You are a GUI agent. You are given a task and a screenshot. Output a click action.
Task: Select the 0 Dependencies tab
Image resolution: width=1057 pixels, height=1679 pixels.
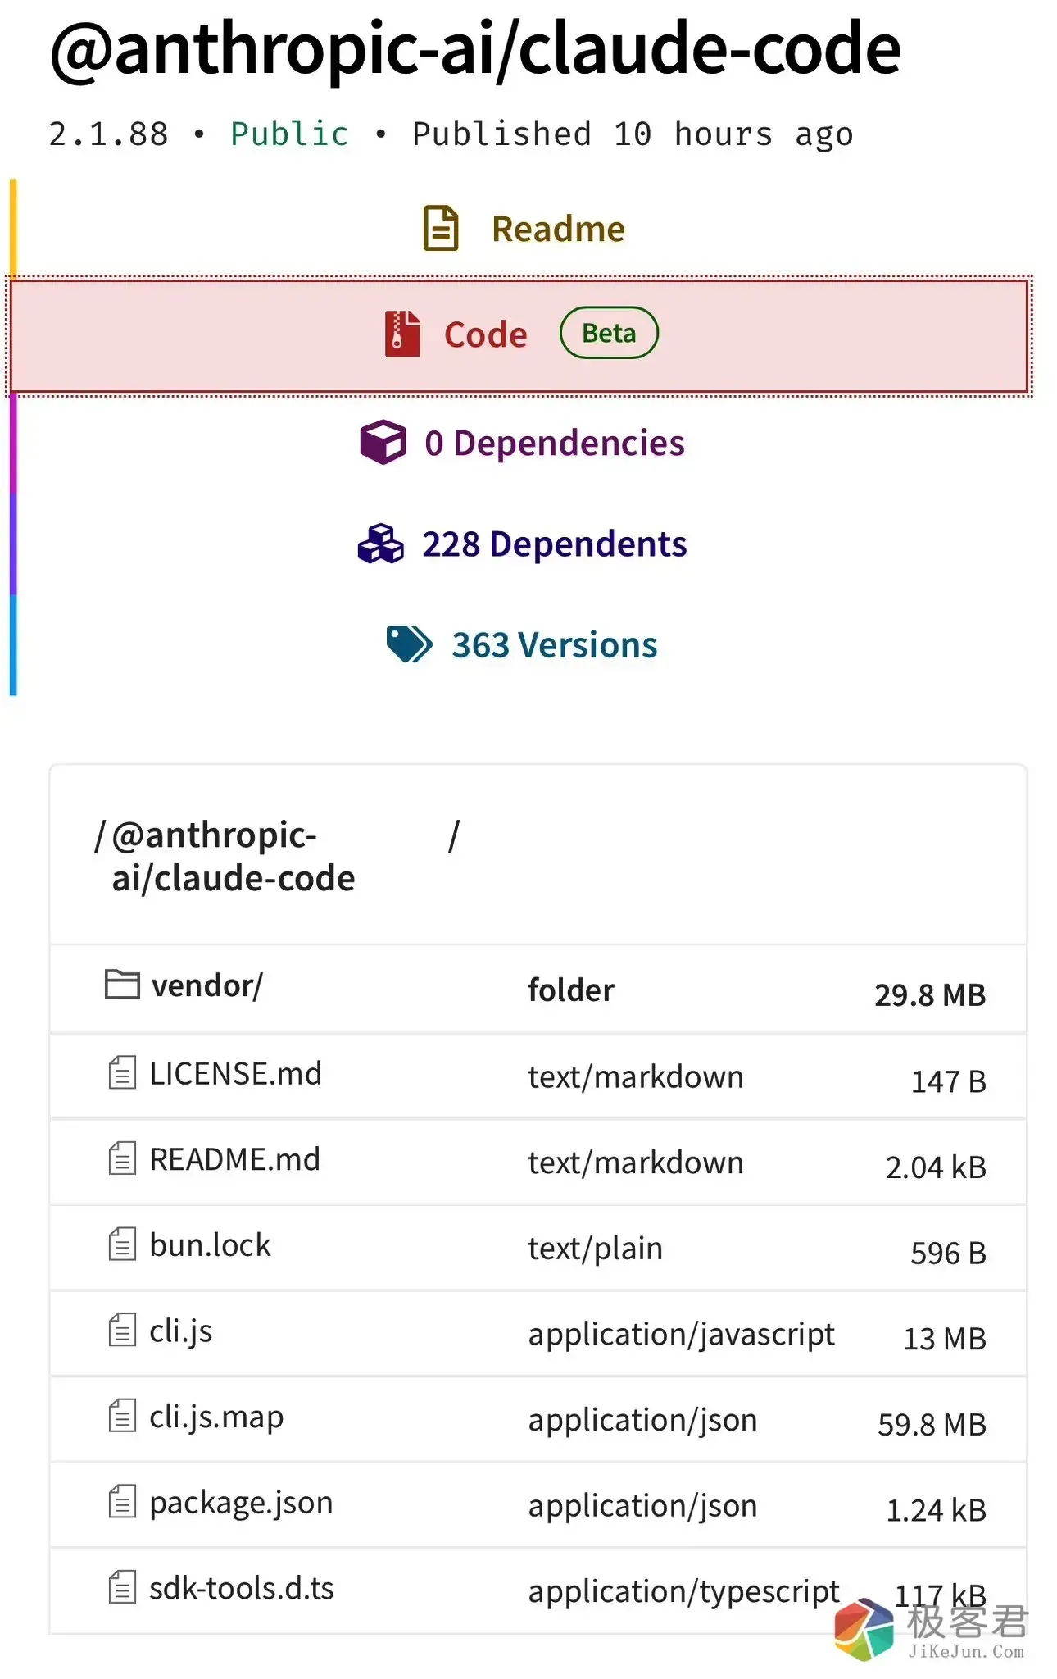[554, 444]
